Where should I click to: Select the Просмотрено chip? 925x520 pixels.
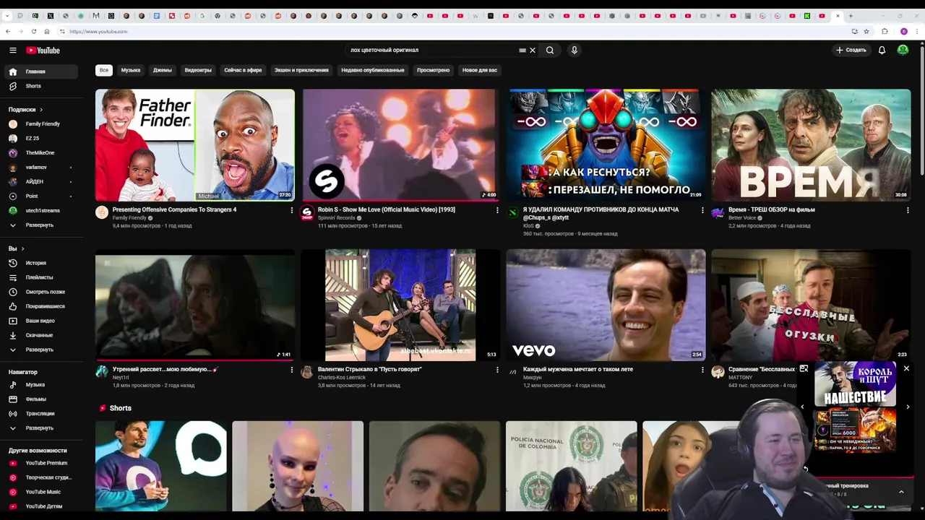point(434,70)
